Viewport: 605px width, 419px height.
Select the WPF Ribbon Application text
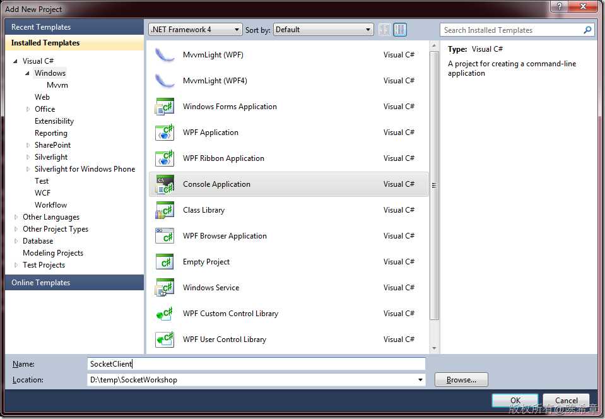pos(223,158)
